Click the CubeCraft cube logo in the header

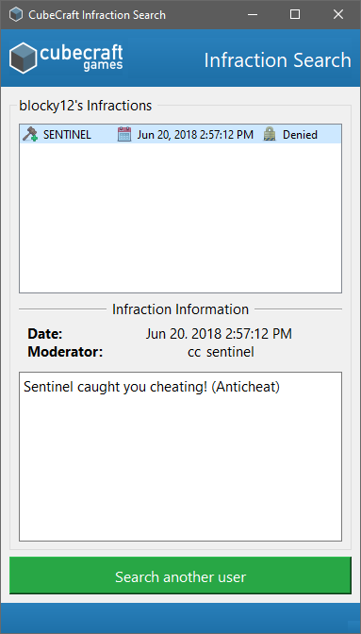coord(23,58)
